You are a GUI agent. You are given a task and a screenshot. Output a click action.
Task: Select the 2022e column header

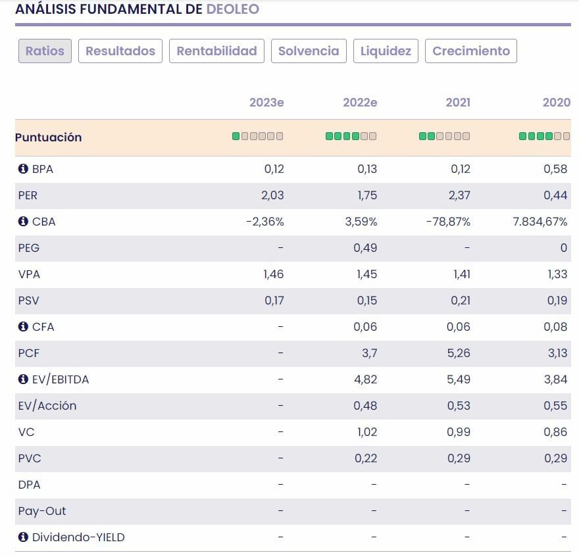[360, 102]
